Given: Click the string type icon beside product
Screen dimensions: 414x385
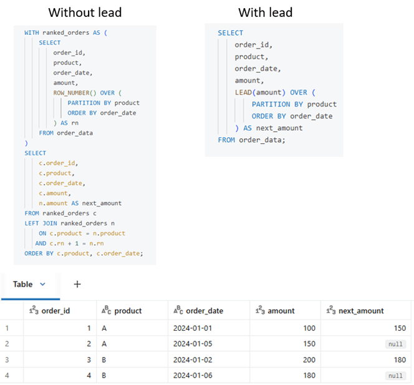Looking at the screenshot, I should (x=106, y=311).
